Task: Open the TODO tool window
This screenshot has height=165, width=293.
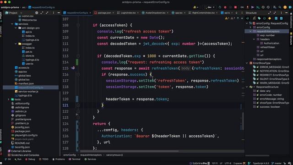Action: (43, 159)
